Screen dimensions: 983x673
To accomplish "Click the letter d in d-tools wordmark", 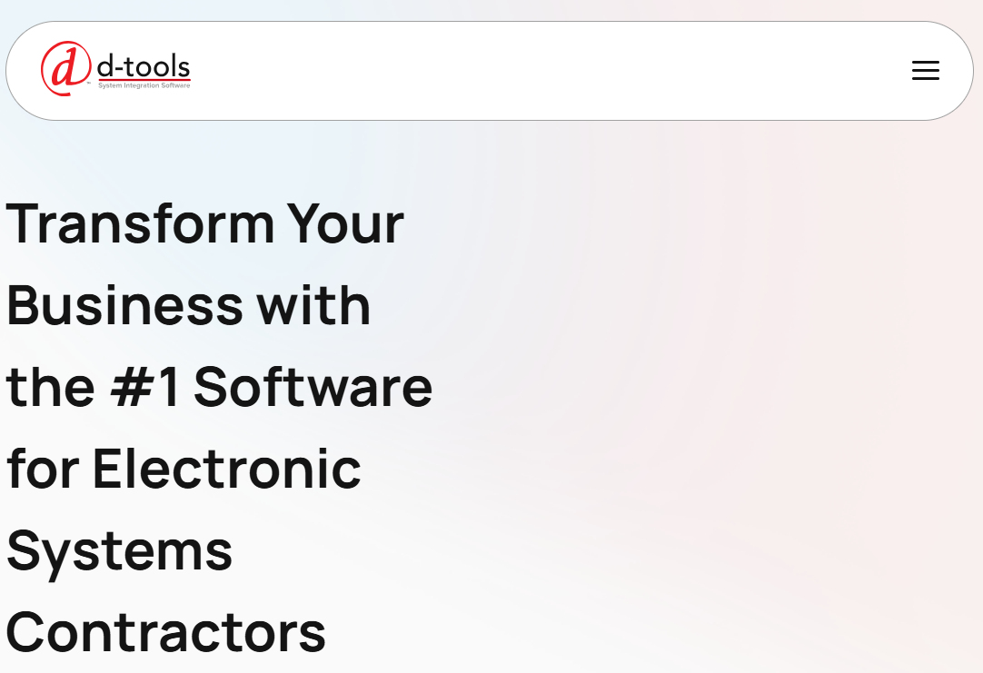I will [106, 65].
